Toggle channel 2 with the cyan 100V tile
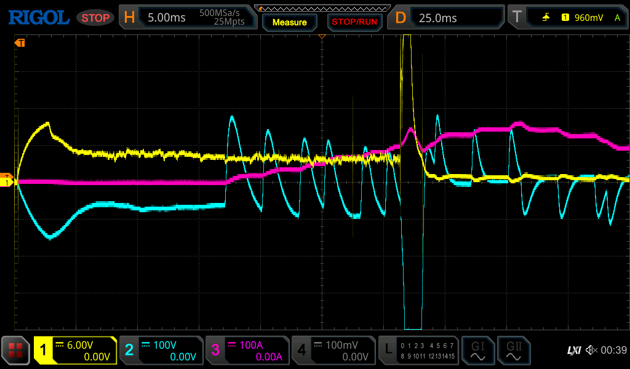 [x=161, y=351]
